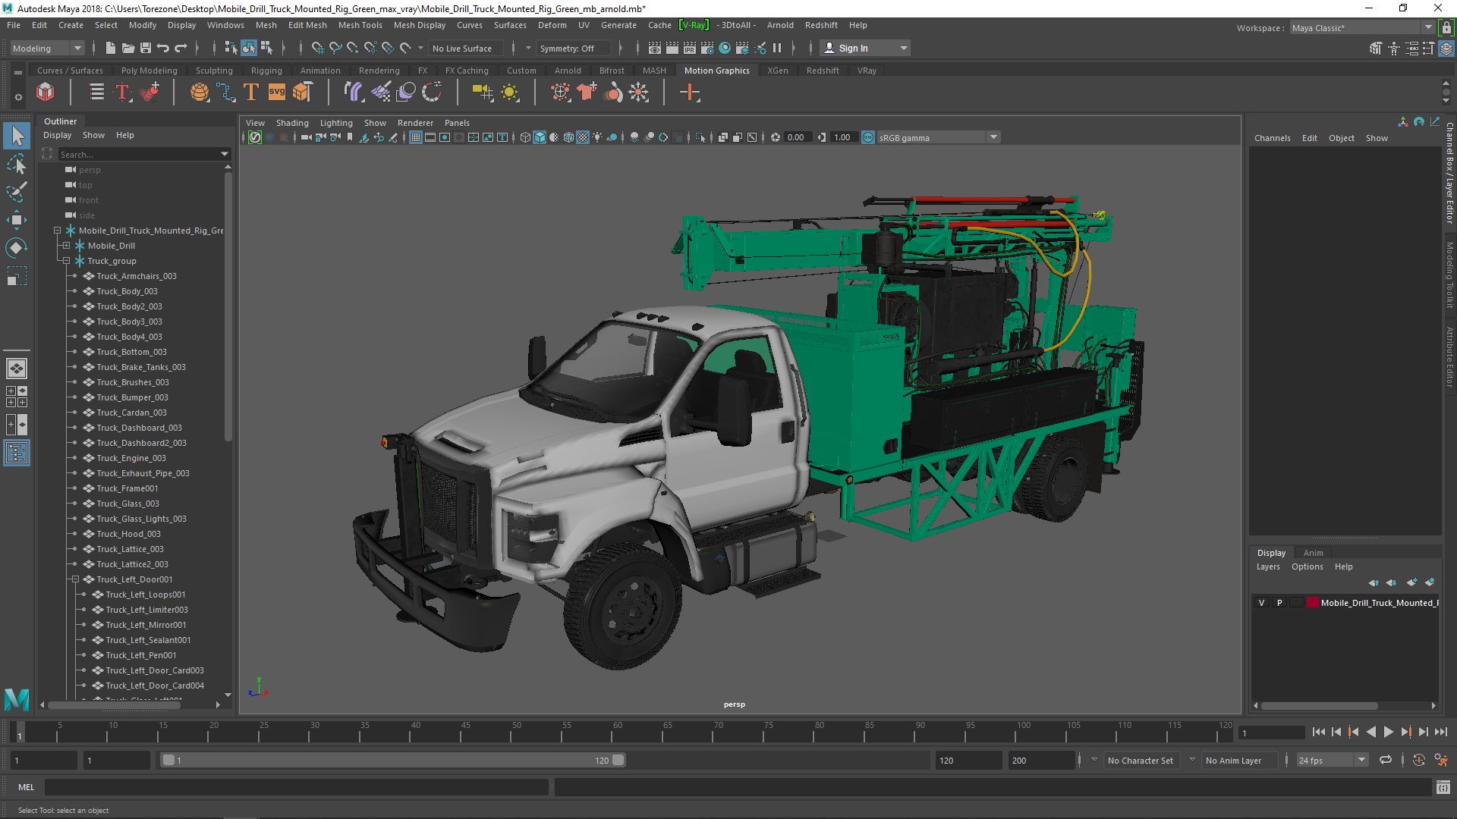
Task: Activate the Rotate tool
Action: click(17, 248)
